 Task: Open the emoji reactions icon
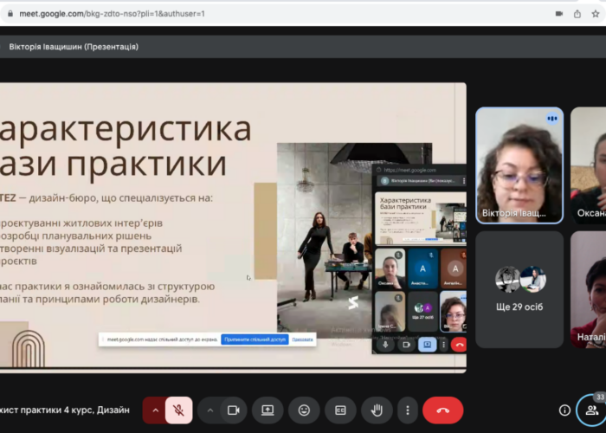click(304, 410)
